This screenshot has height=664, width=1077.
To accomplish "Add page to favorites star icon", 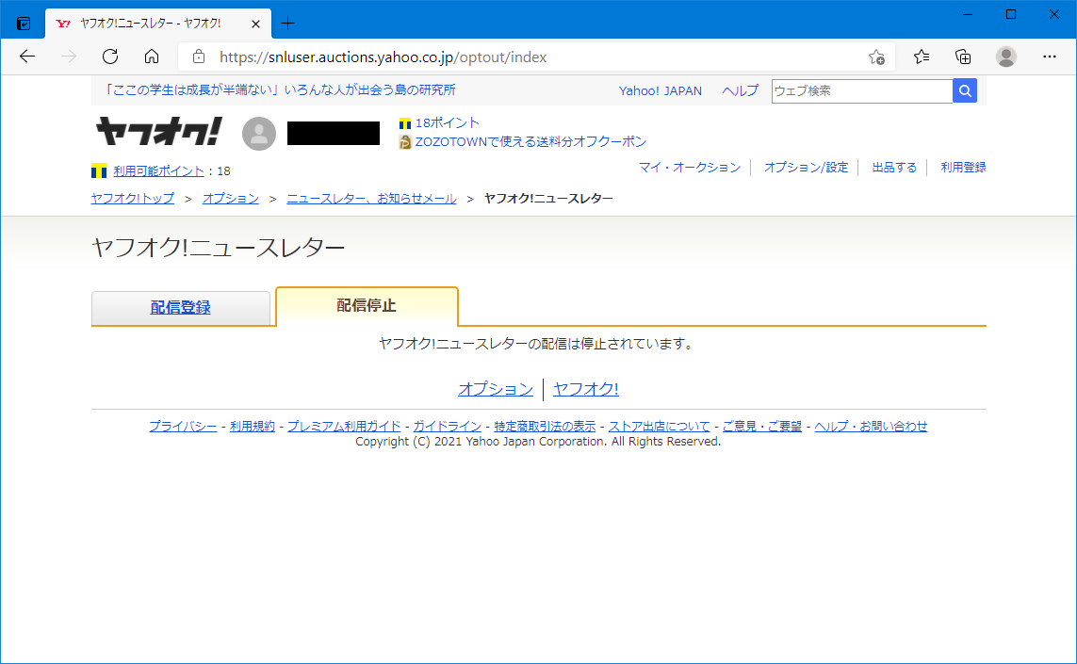I will 876,57.
